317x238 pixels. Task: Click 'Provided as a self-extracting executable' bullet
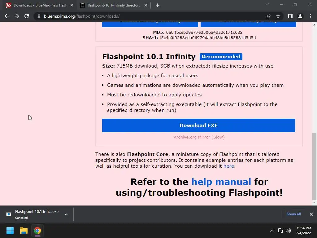coord(192,107)
